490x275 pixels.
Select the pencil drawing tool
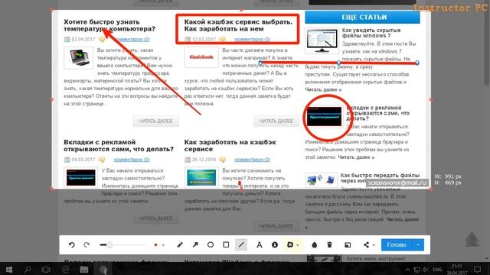180,244
